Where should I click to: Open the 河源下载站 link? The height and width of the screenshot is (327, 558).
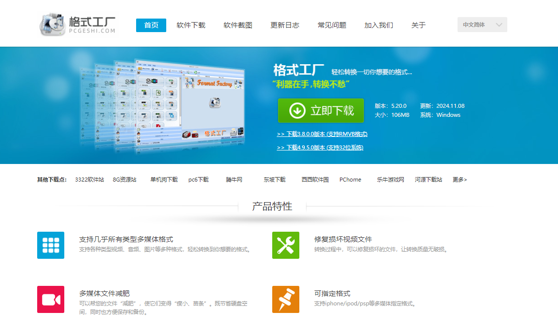[x=428, y=180]
